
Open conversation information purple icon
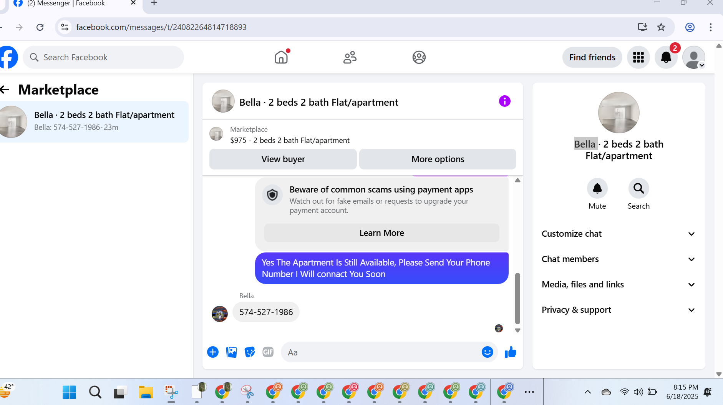(x=505, y=101)
